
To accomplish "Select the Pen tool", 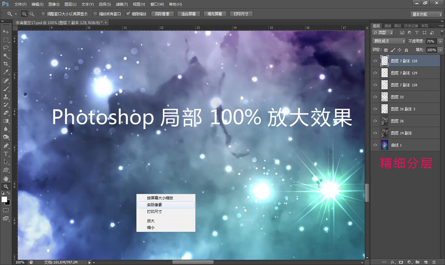I will (x=6, y=146).
